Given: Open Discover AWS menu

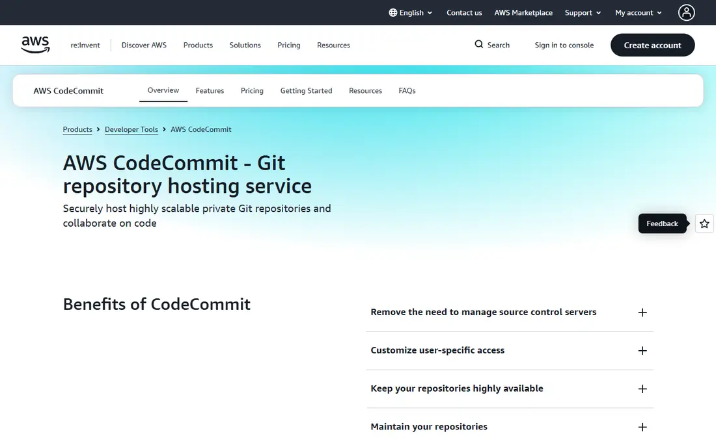Looking at the screenshot, I should click(144, 45).
